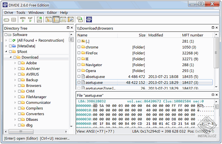
Task: Sort file list by the Modified column
Action: coord(156,35)
